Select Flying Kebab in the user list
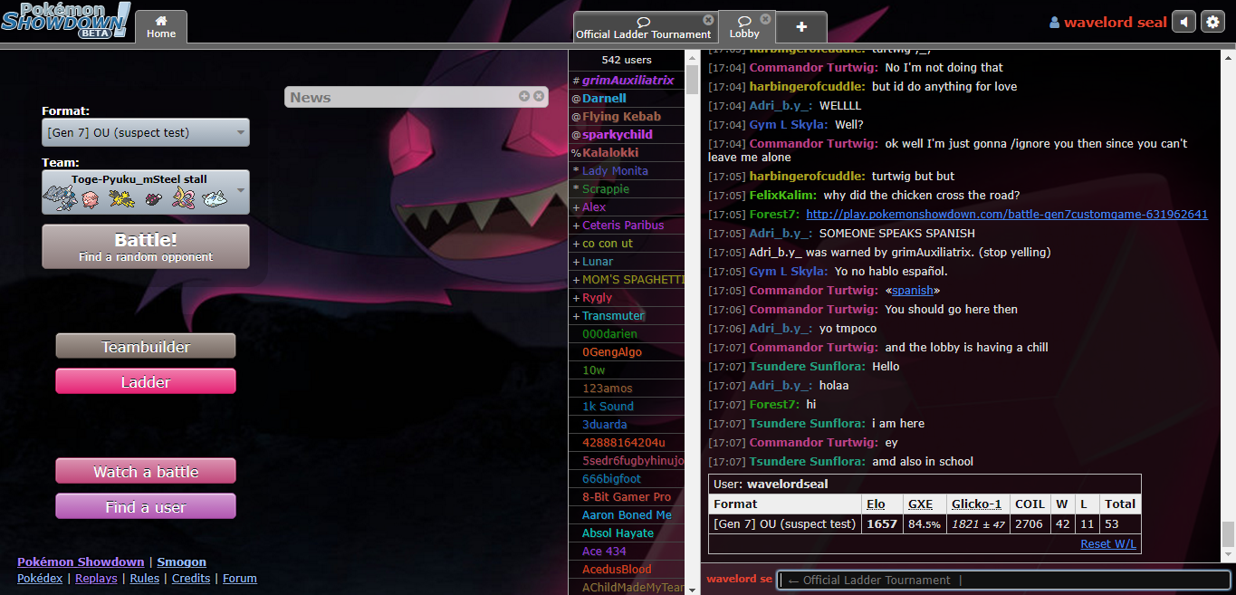 [x=627, y=117]
